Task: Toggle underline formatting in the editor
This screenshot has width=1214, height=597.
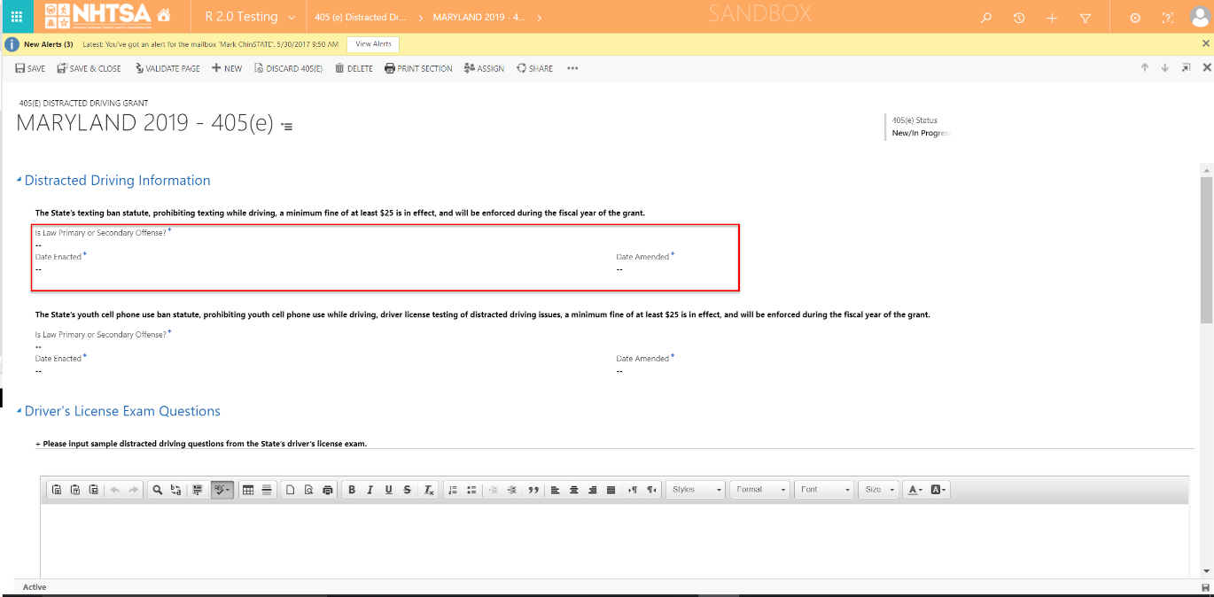Action: click(x=388, y=490)
